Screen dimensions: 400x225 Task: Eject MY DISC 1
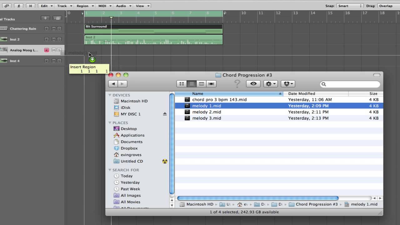[165, 114]
